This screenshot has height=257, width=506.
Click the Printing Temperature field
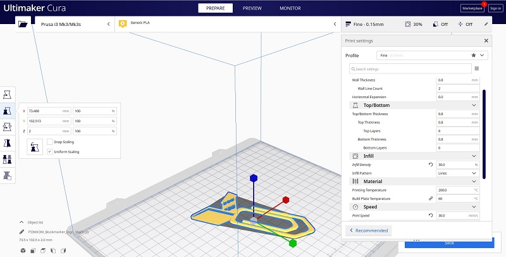click(457, 190)
